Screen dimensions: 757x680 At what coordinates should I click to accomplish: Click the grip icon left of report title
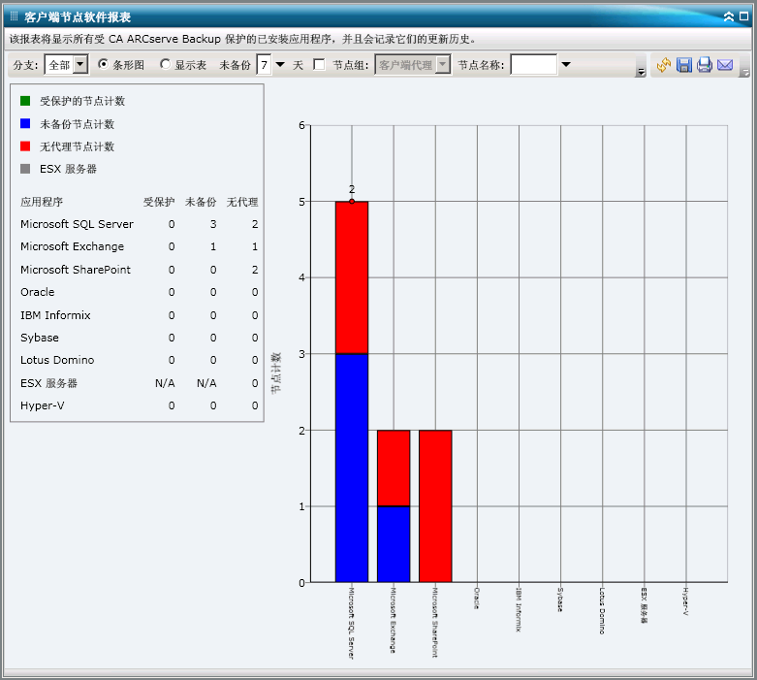[x=14, y=16]
